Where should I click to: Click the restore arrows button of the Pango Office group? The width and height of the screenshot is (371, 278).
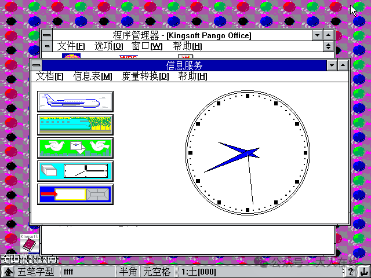point(328,46)
